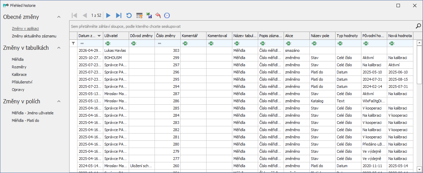This screenshot has height=173, width=423.
Task: Open filter operator for Komentoval column
Action: point(211,43)
